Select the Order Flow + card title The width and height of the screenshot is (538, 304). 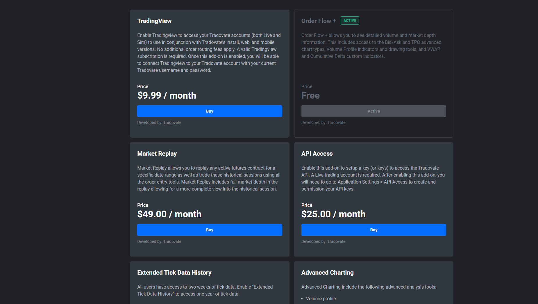point(319,21)
